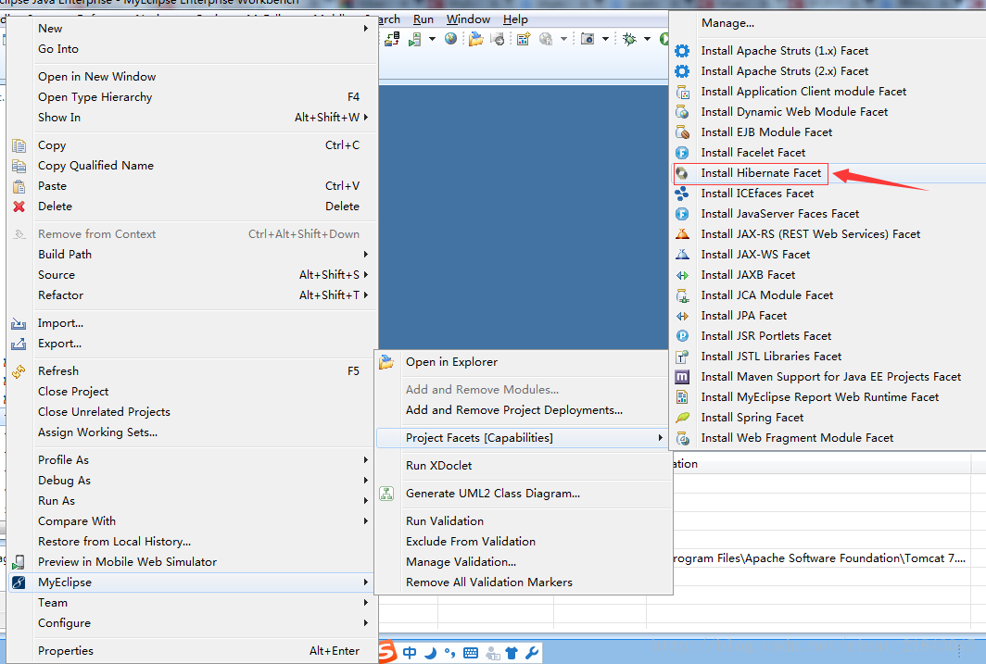Select Project Facets [Capabilities]
Screen dimensions: 986x664
point(522,438)
